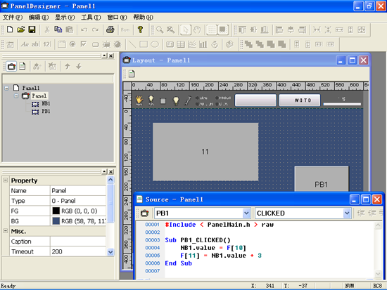Open Help with the question mark icon

141,29
